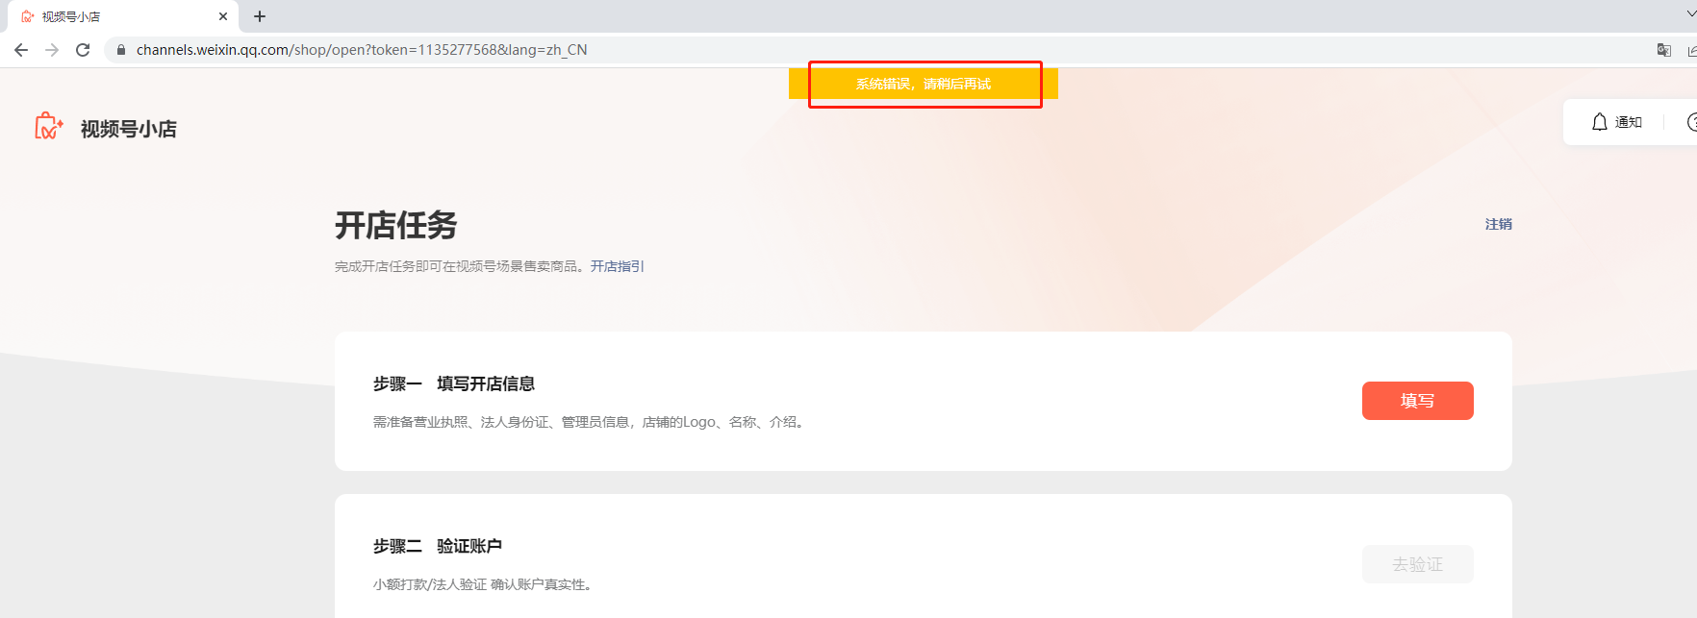
Task: Open the 开店指引 link
Action: [x=618, y=266]
